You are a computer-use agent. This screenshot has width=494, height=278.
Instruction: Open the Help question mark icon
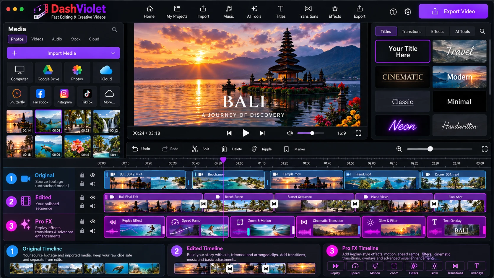tap(393, 12)
